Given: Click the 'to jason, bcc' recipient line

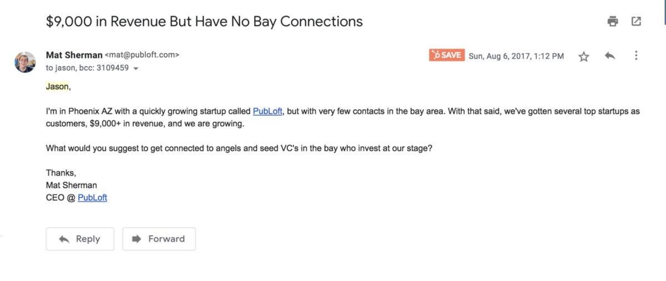Looking at the screenshot, I should click(87, 68).
